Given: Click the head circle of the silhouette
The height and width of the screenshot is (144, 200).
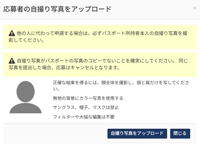Looking at the screenshot, I should pos(25,92).
